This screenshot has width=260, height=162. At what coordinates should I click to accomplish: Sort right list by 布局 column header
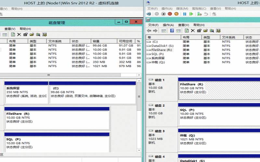pos(191,37)
